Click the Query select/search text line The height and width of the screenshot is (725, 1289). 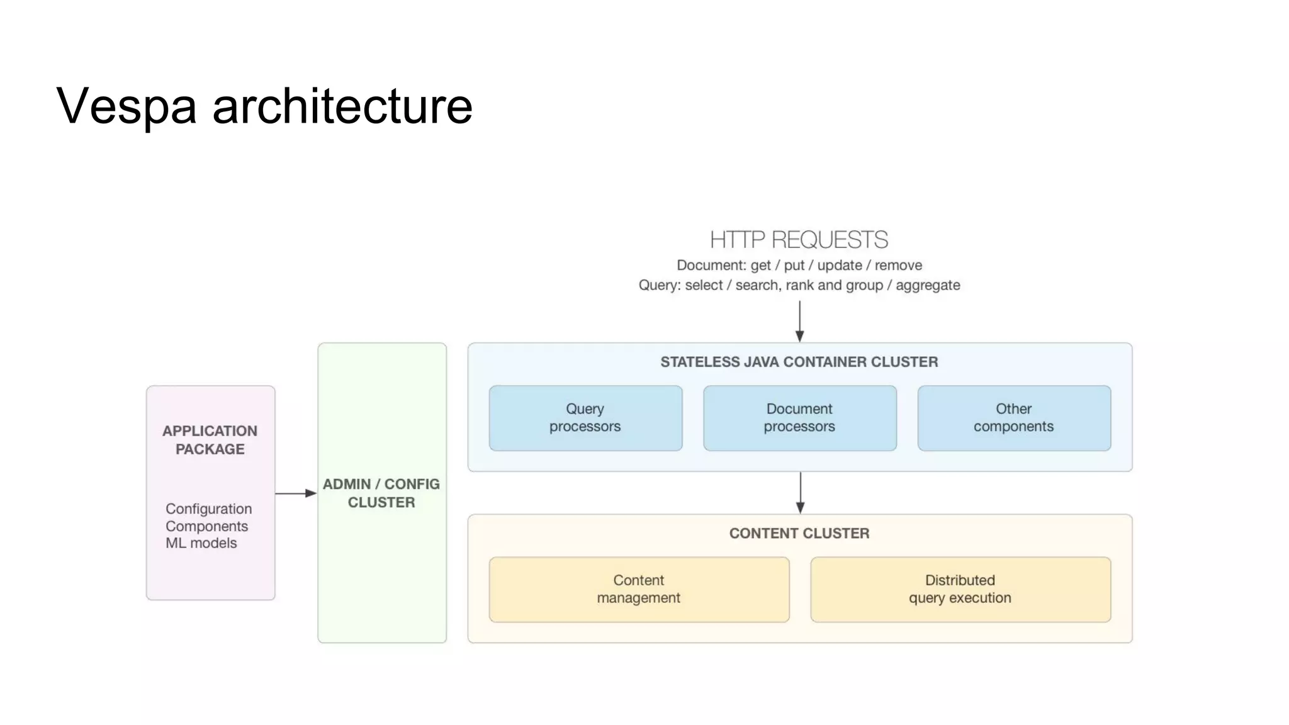click(799, 285)
